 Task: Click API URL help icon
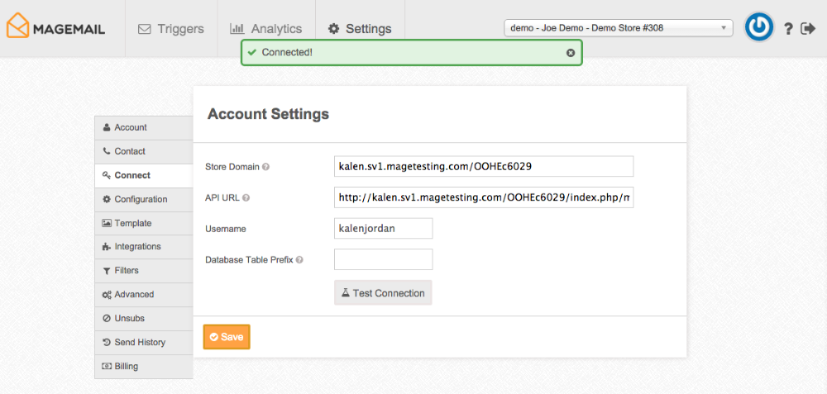(x=246, y=198)
